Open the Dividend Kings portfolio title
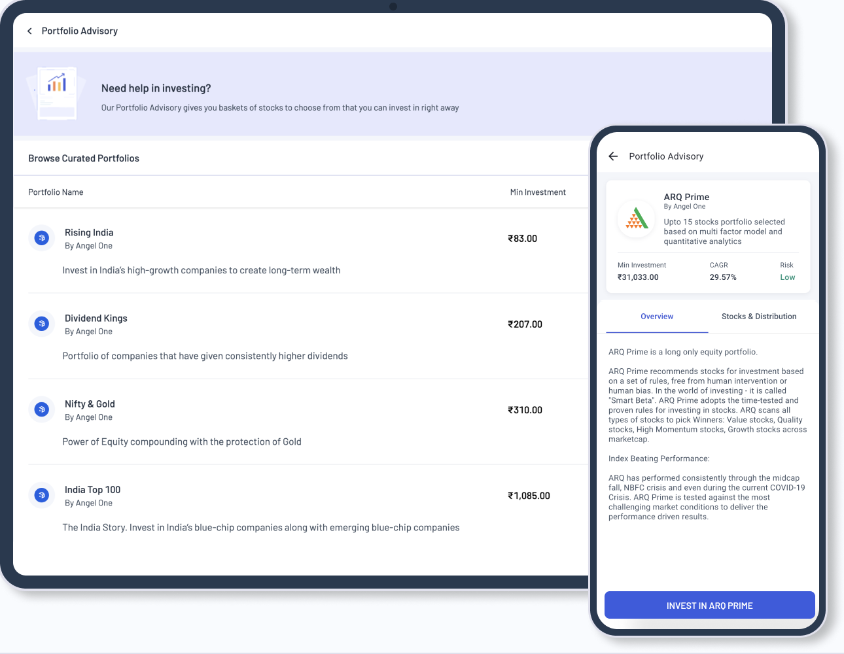The height and width of the screenshot is (654, 844). click(96, 318)
